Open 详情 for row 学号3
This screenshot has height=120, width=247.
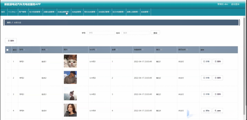(x=206, y=94)
